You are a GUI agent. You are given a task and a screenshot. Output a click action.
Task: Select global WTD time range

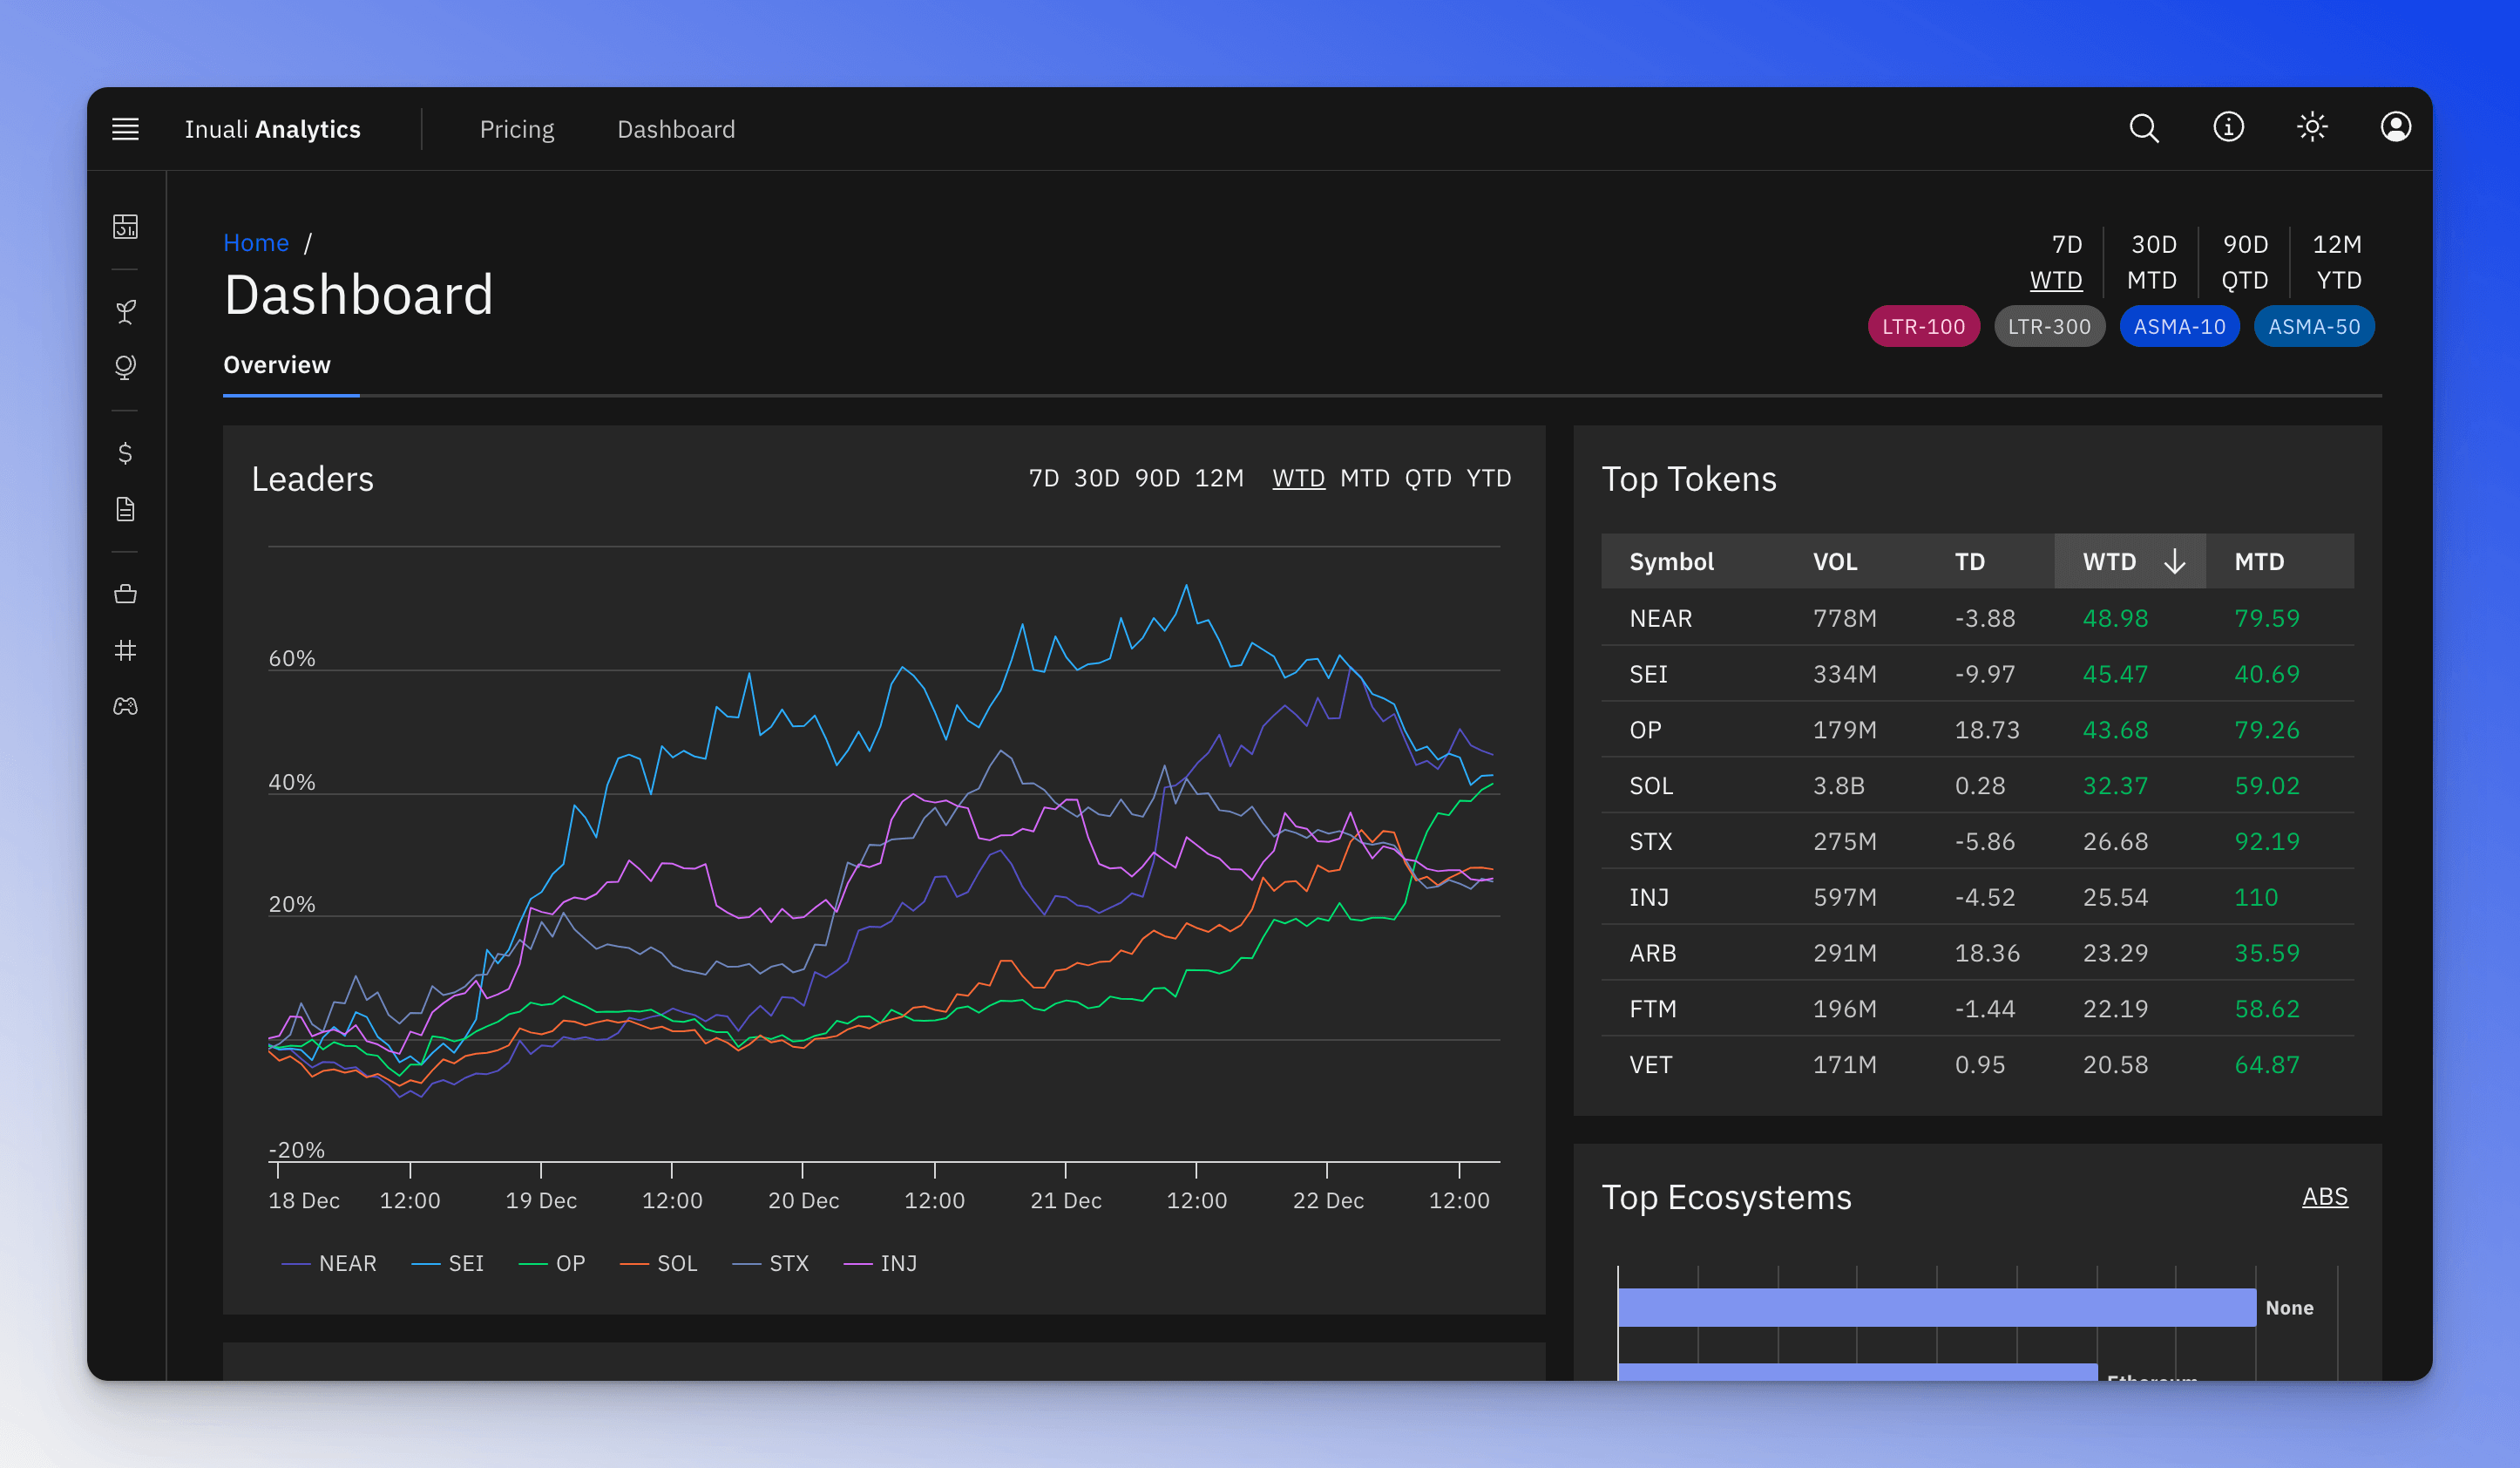2056,280
